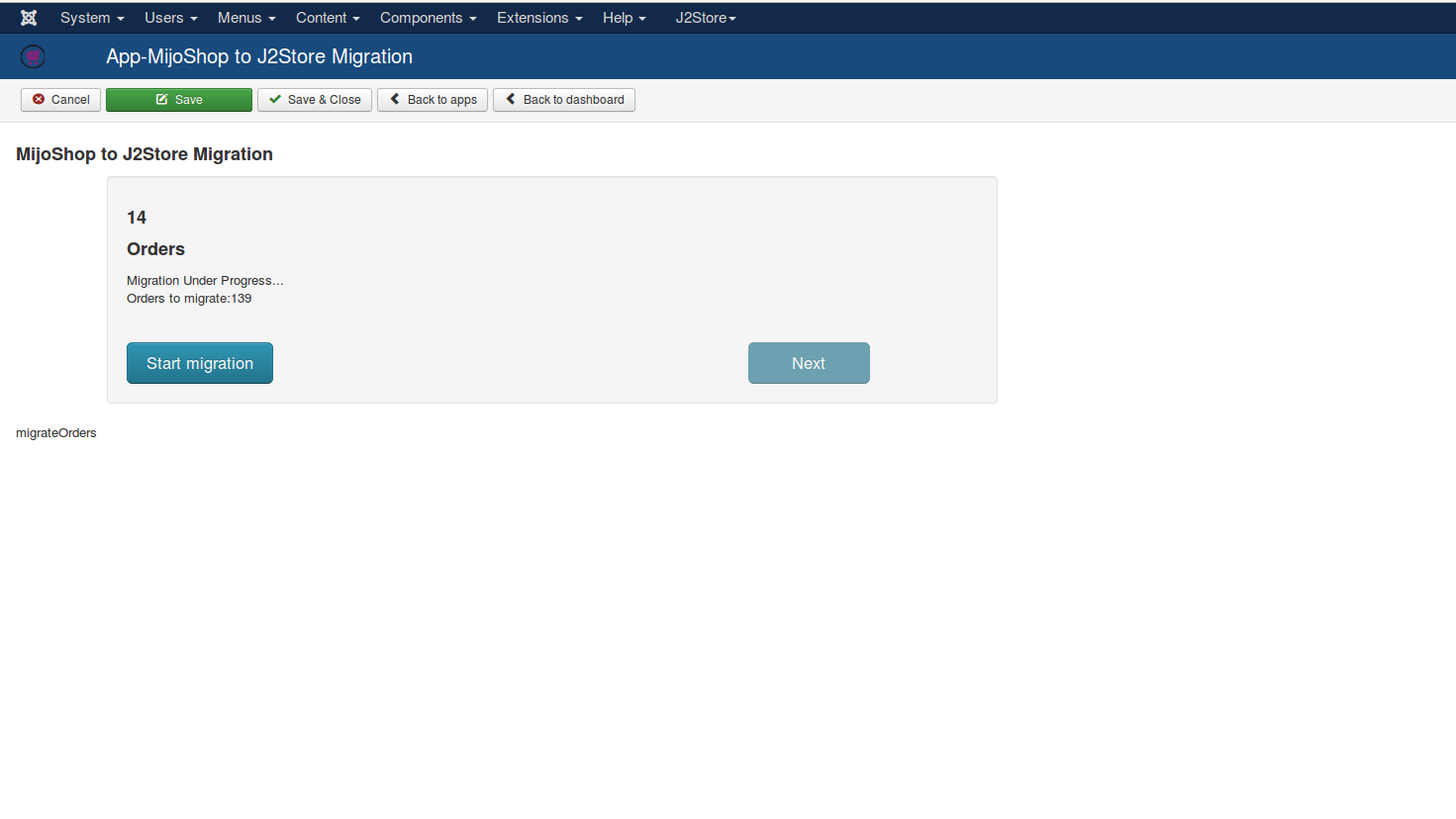Screen dimensions: 1456x819
Task: Expand the Components menu
Action: point(428,18)
